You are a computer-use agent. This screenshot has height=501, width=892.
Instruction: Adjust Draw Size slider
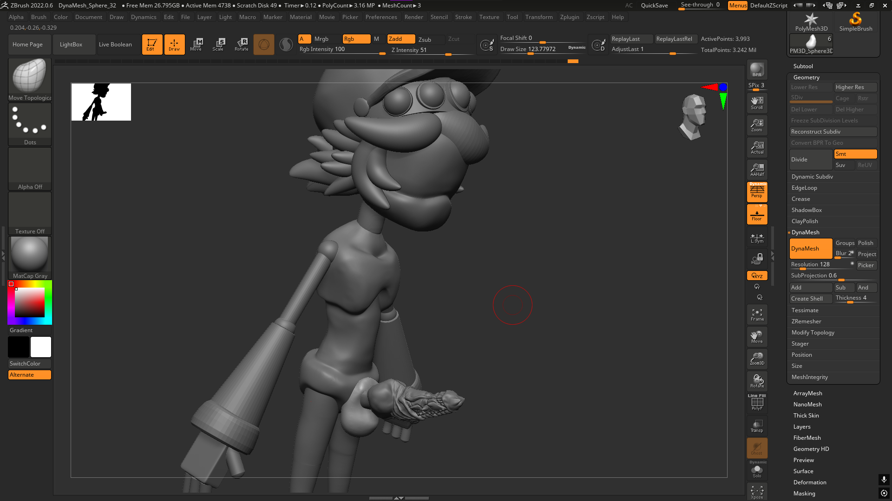pos(543,50)
